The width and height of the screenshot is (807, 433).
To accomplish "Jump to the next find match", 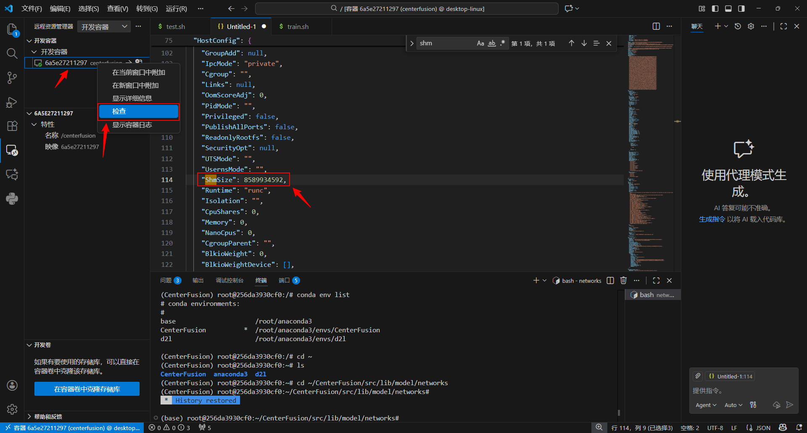I will pyautogui.click(x=584, y=43).
